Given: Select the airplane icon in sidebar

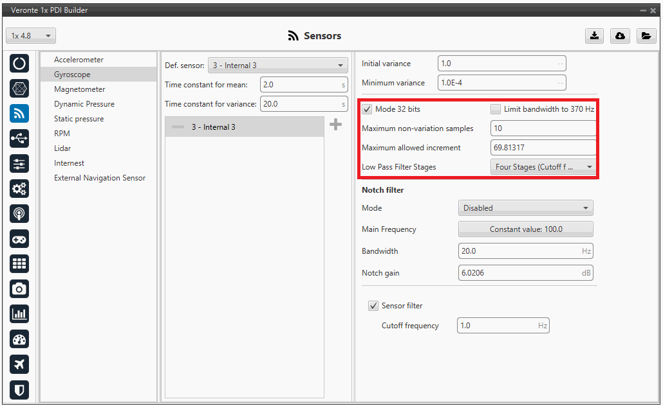Looking at the screenshot, I should click(19, 364).
